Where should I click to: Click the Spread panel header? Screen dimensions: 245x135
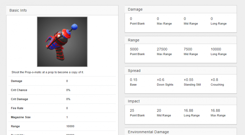click(x=181, y=70)
